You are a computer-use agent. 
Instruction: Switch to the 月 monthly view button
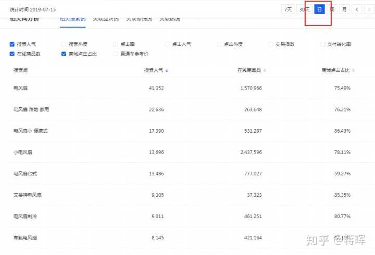click(x=344, y=9)
